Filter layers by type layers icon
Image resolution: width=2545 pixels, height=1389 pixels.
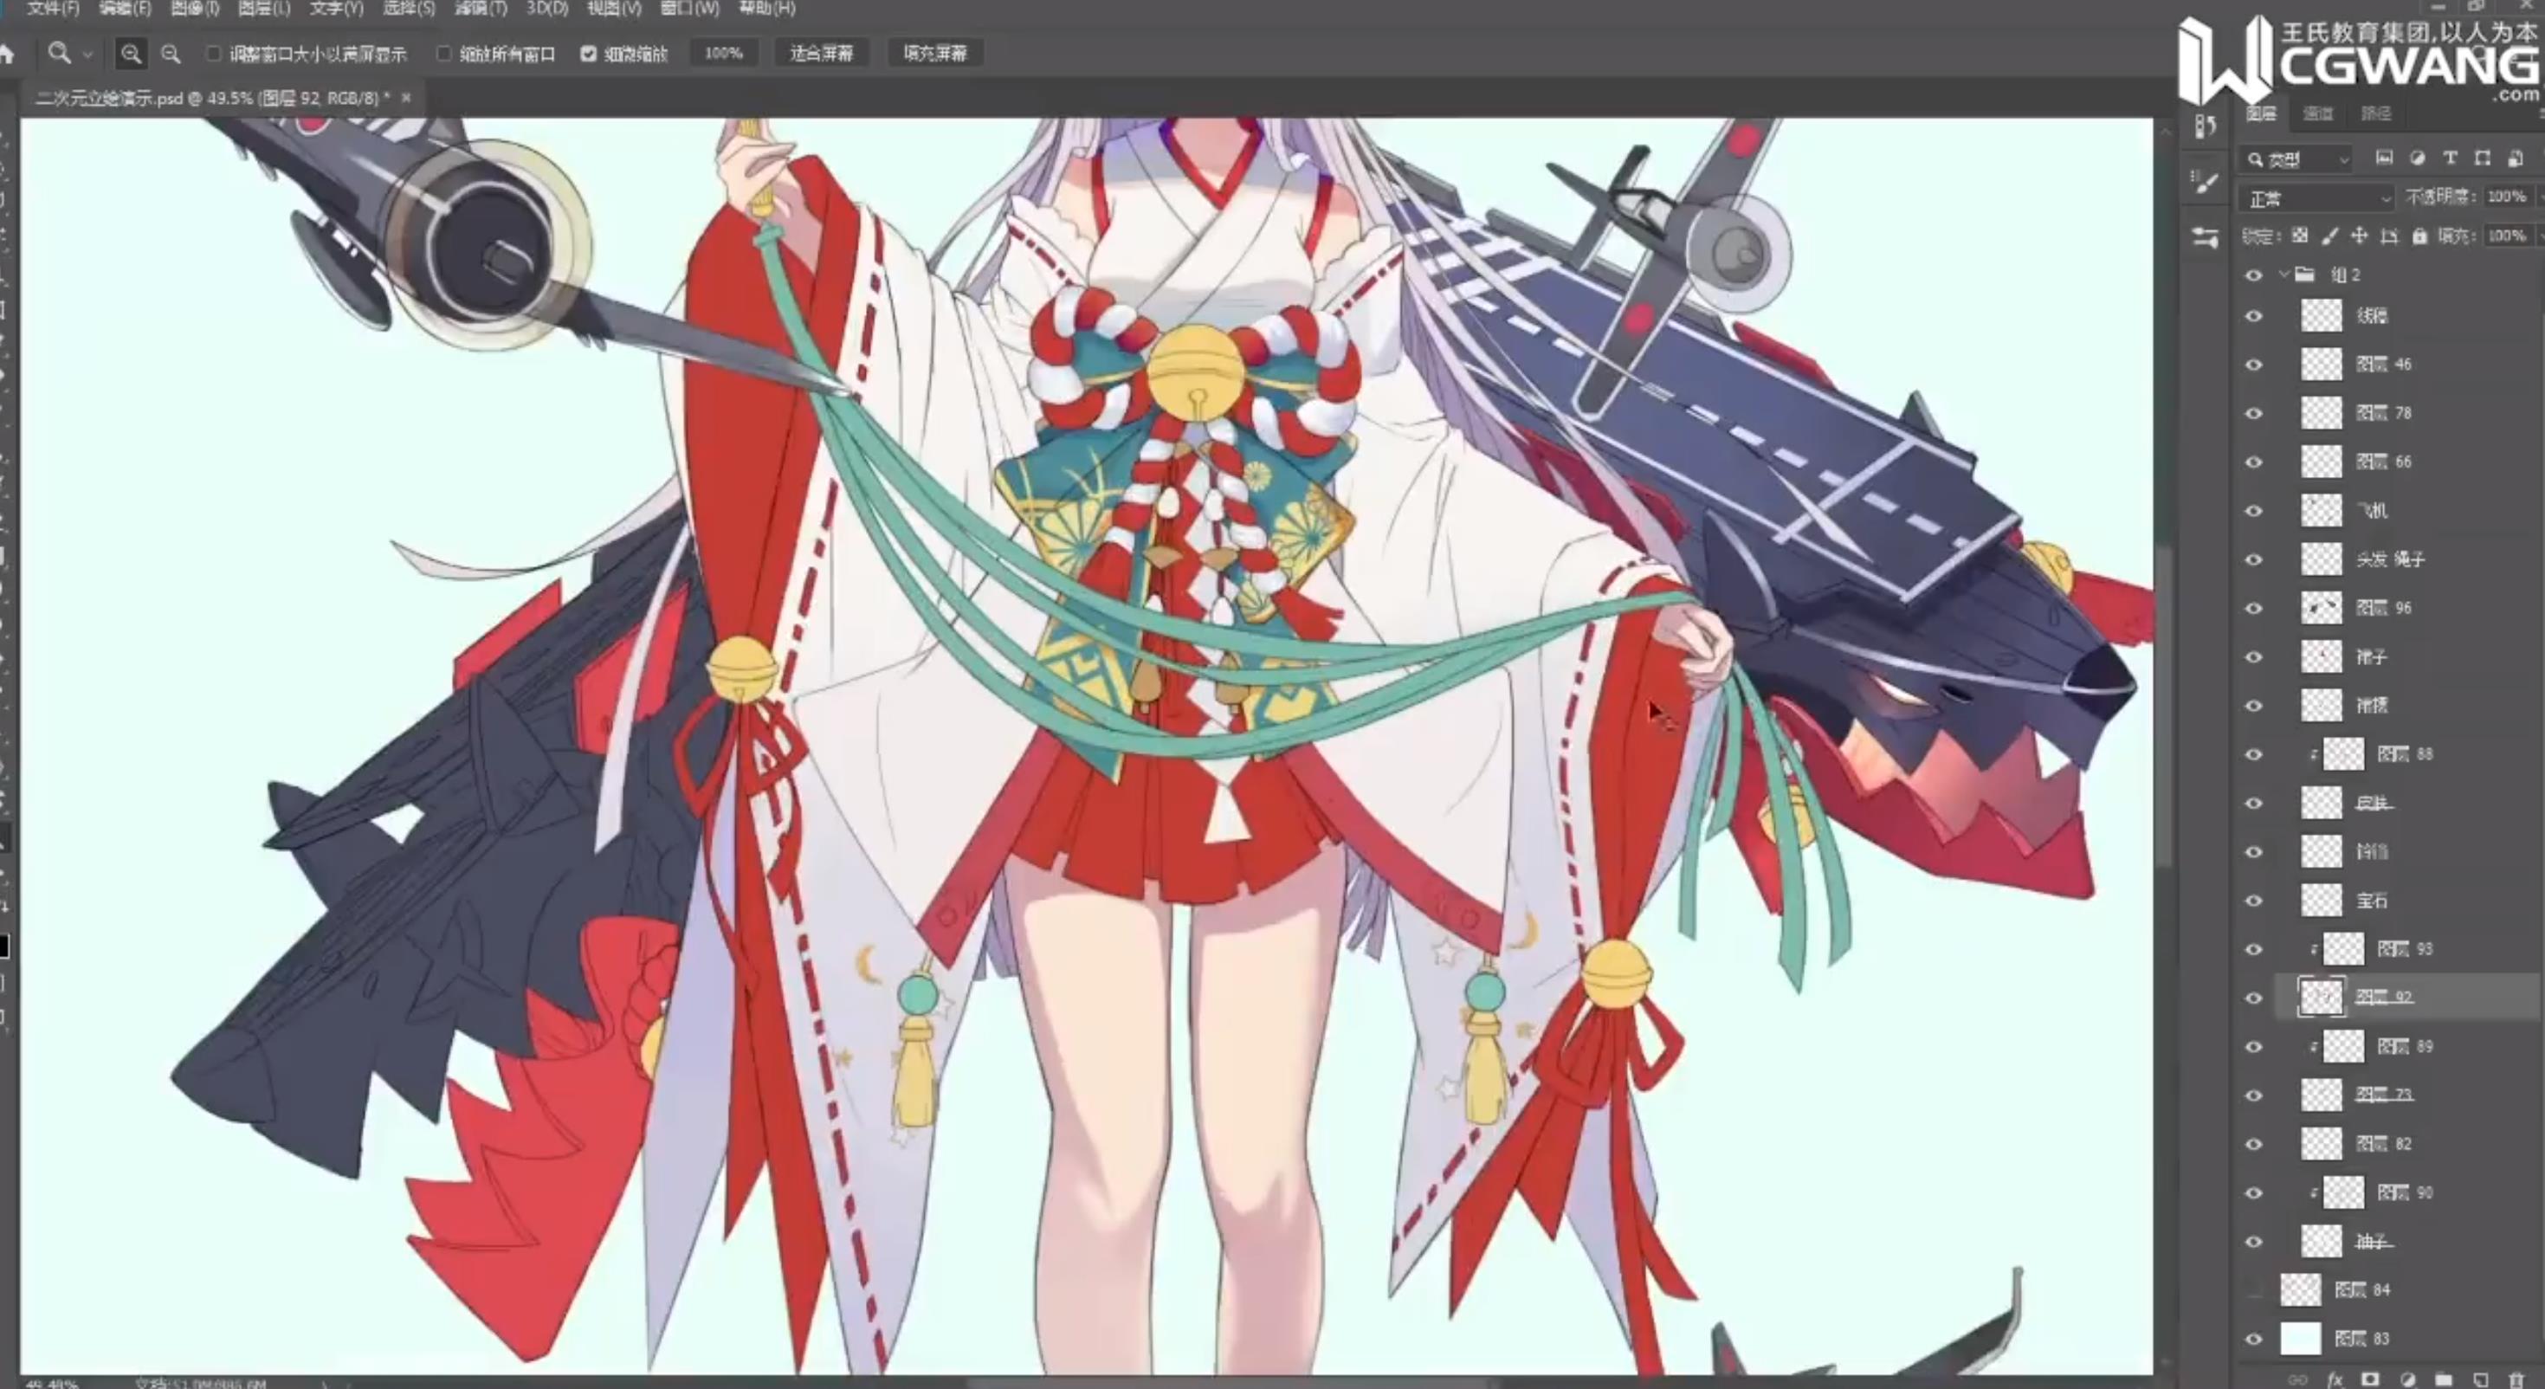(x=2450, y=158)
